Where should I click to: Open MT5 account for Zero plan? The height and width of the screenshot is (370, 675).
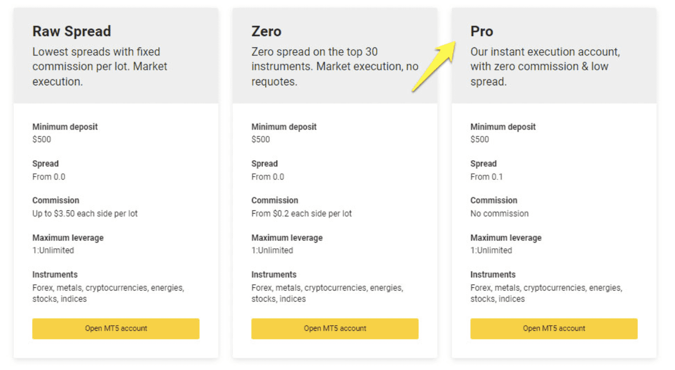[x=335, y=328]
